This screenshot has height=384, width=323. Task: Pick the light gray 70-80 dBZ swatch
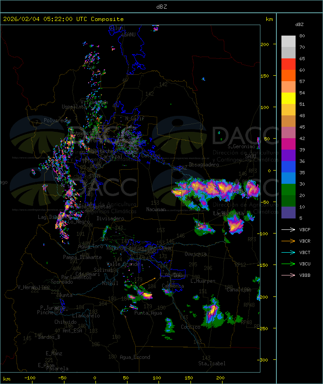(288, 42)
